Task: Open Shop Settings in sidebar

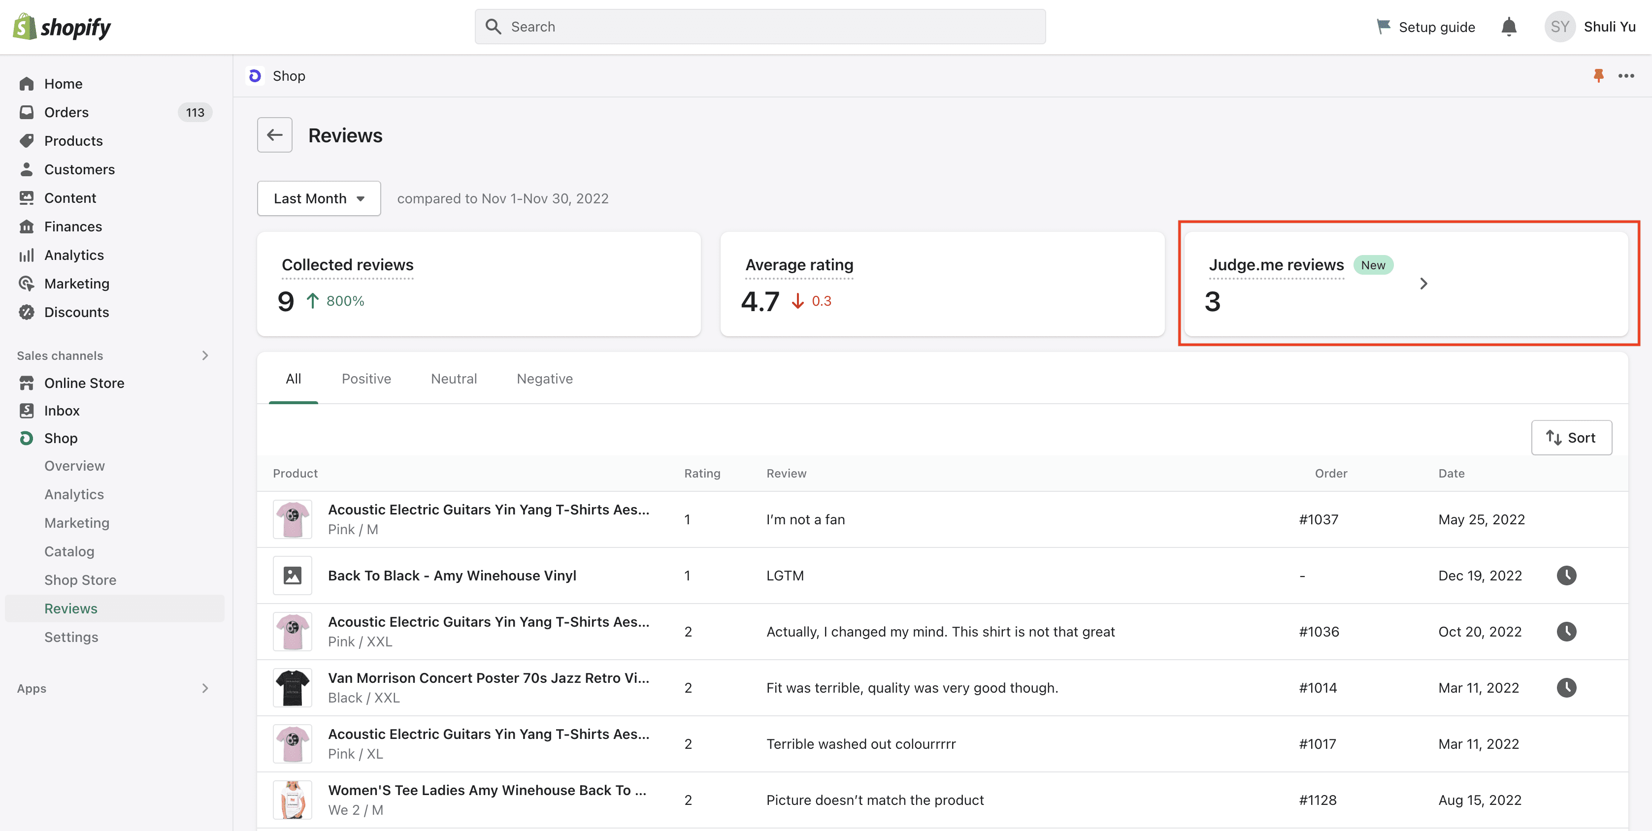Action: 71,637
